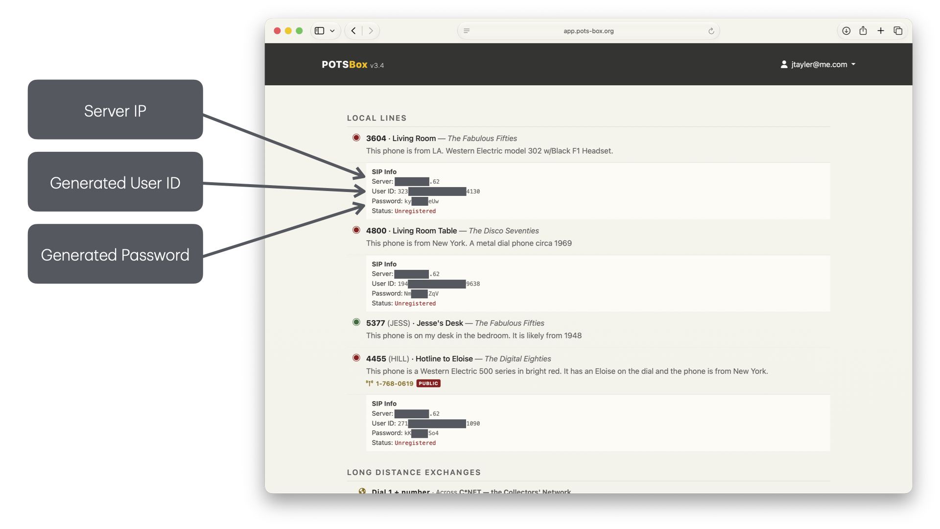Click the red status dot for line 3604

(x=356, y=138)
